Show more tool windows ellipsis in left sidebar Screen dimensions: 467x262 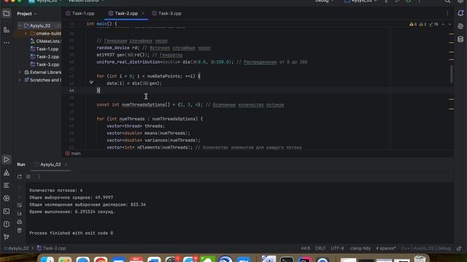[7, 43]
